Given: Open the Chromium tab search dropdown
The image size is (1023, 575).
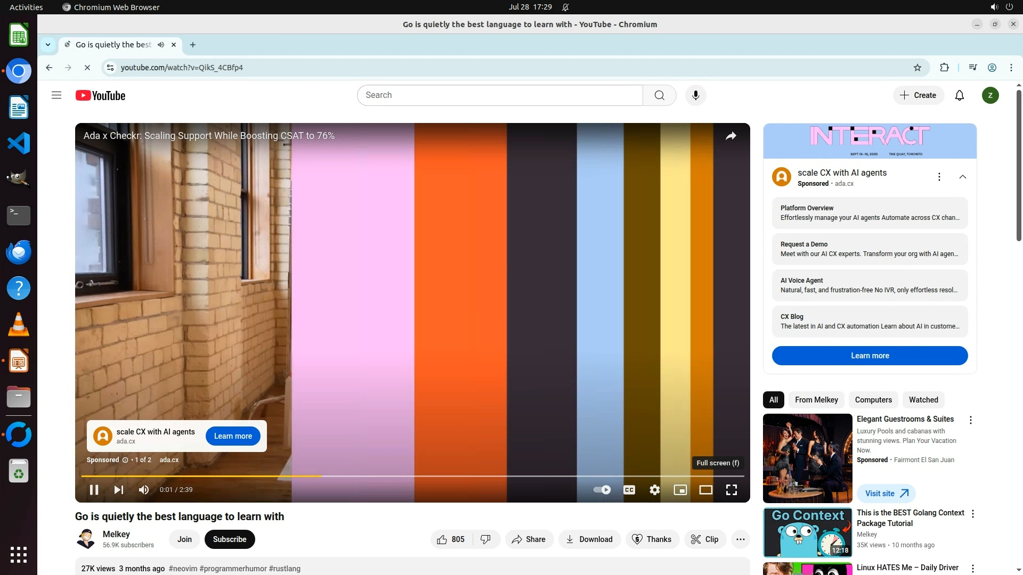Looking at the screenshot, I should pos(48,45).
